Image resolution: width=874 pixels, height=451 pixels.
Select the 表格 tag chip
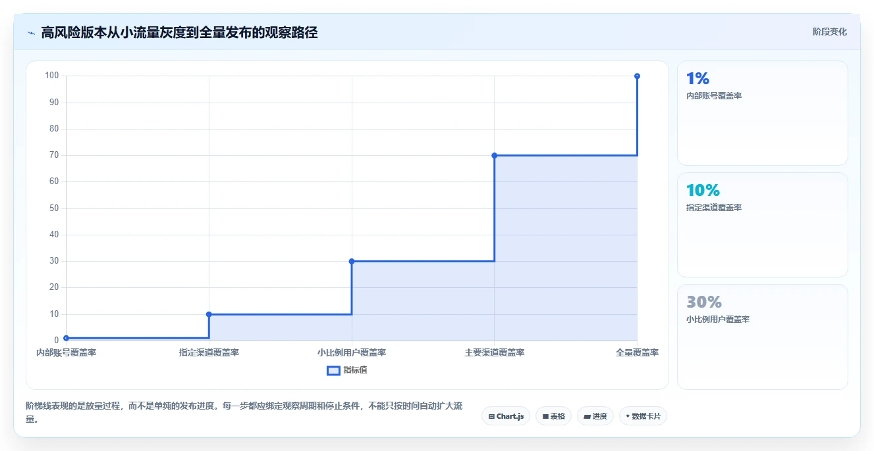pyautogui.click(x=553, y=416)
